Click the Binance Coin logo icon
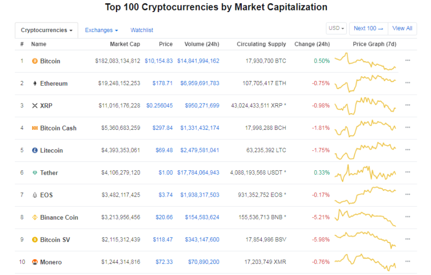 (x=35, y=217)
